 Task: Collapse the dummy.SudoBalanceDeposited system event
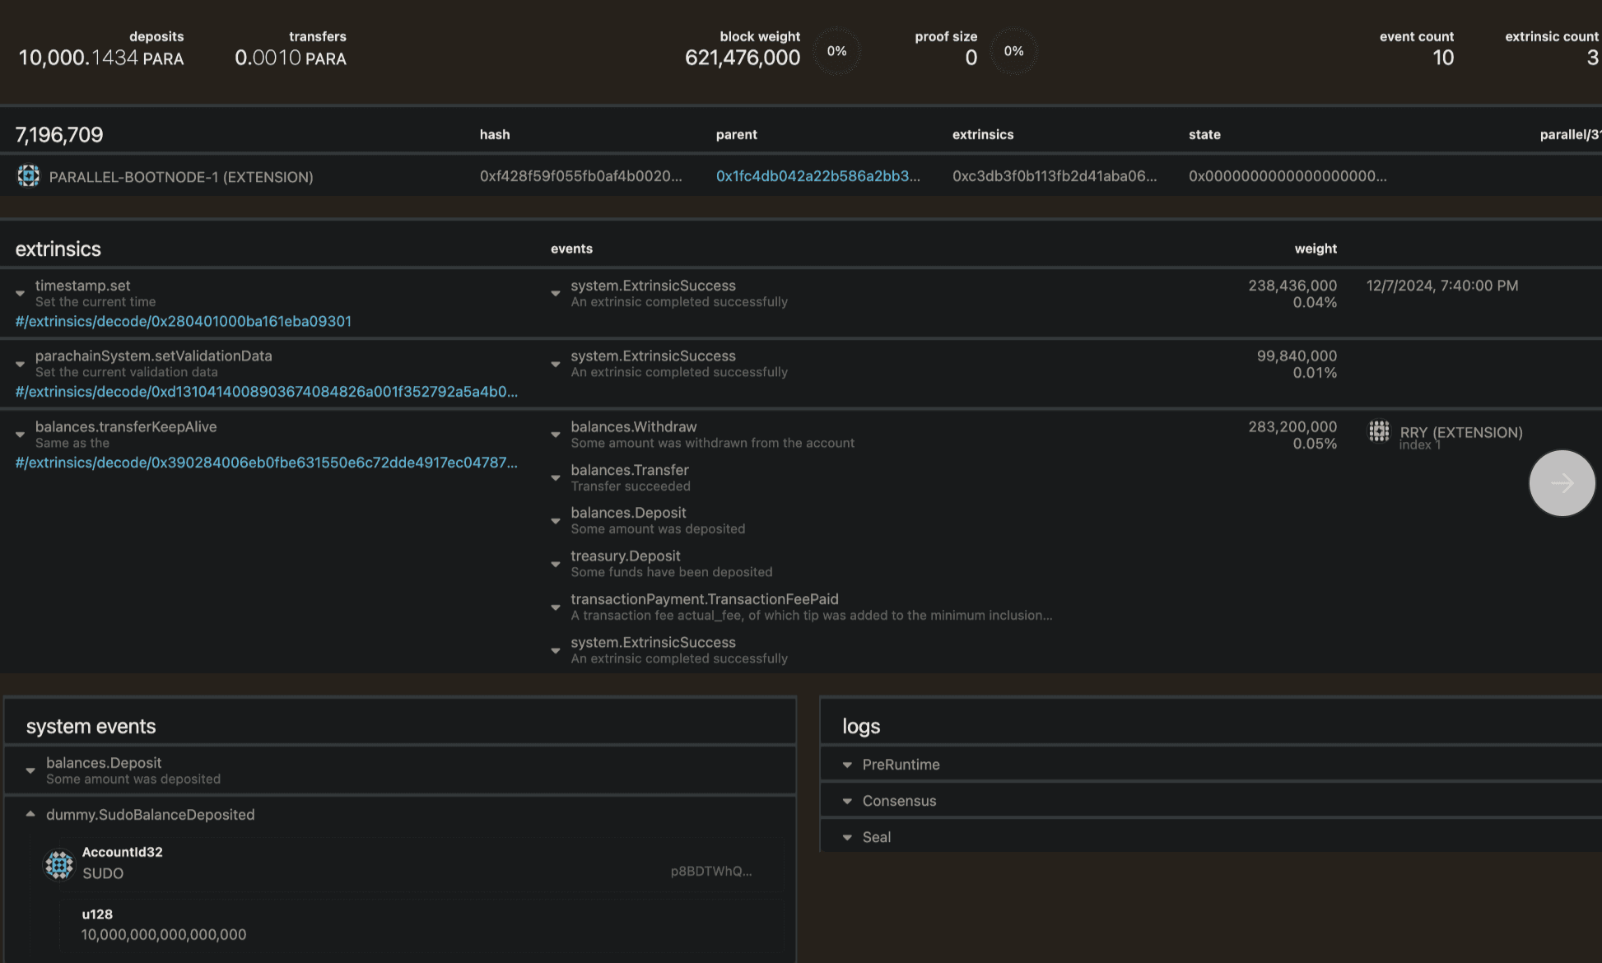tap(30, 814)
